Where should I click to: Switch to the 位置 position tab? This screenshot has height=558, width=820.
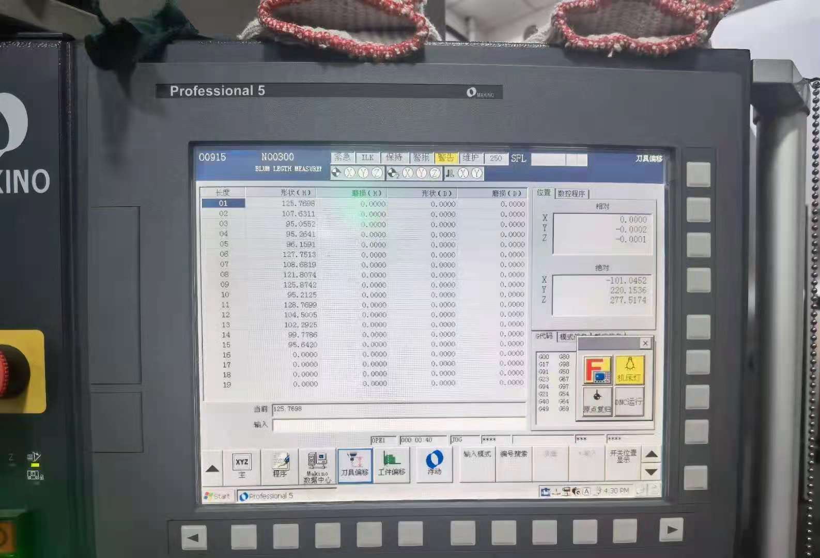pos(544,193)
